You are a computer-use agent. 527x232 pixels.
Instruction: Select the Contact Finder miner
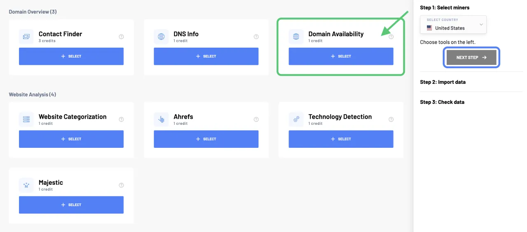(x=71, y=56)
